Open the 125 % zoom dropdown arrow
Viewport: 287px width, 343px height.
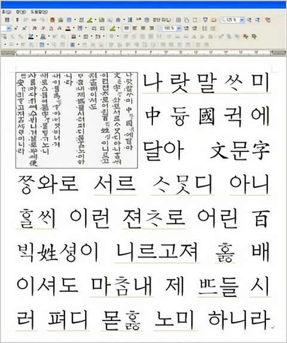click(242, 20)
